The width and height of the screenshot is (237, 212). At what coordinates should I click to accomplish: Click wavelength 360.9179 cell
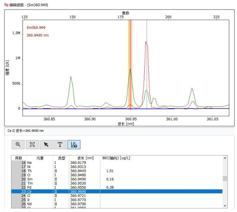[x=78, y=163]
